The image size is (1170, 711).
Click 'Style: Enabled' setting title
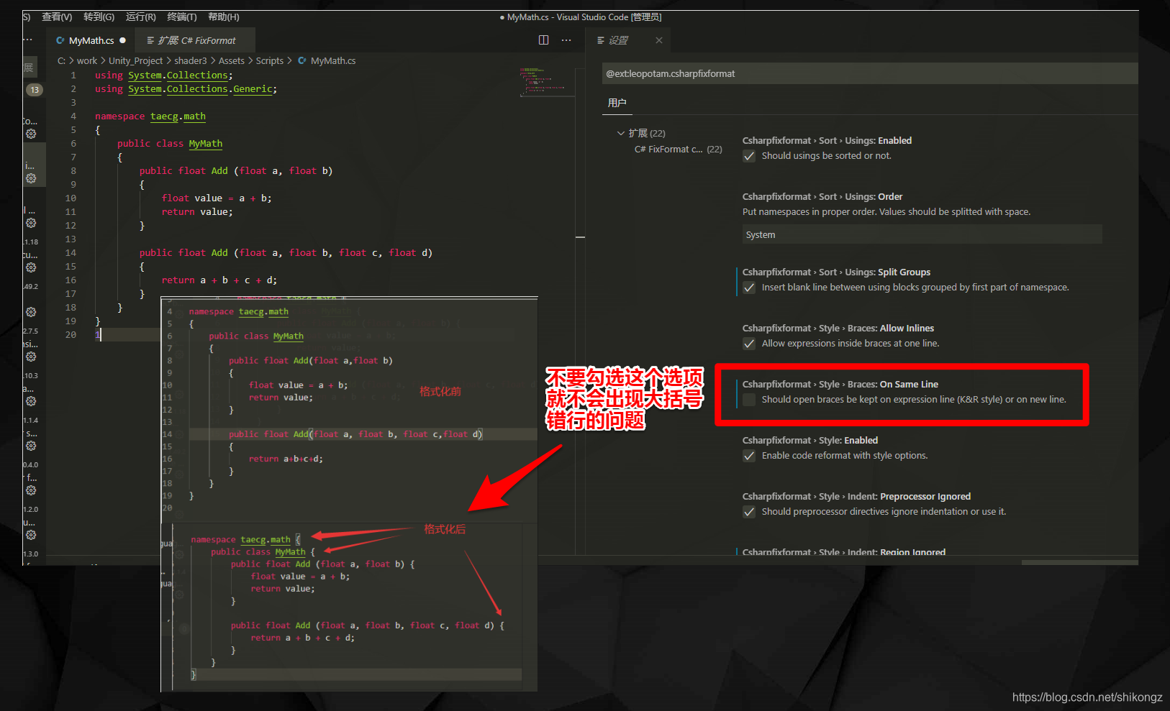[810, 441]
